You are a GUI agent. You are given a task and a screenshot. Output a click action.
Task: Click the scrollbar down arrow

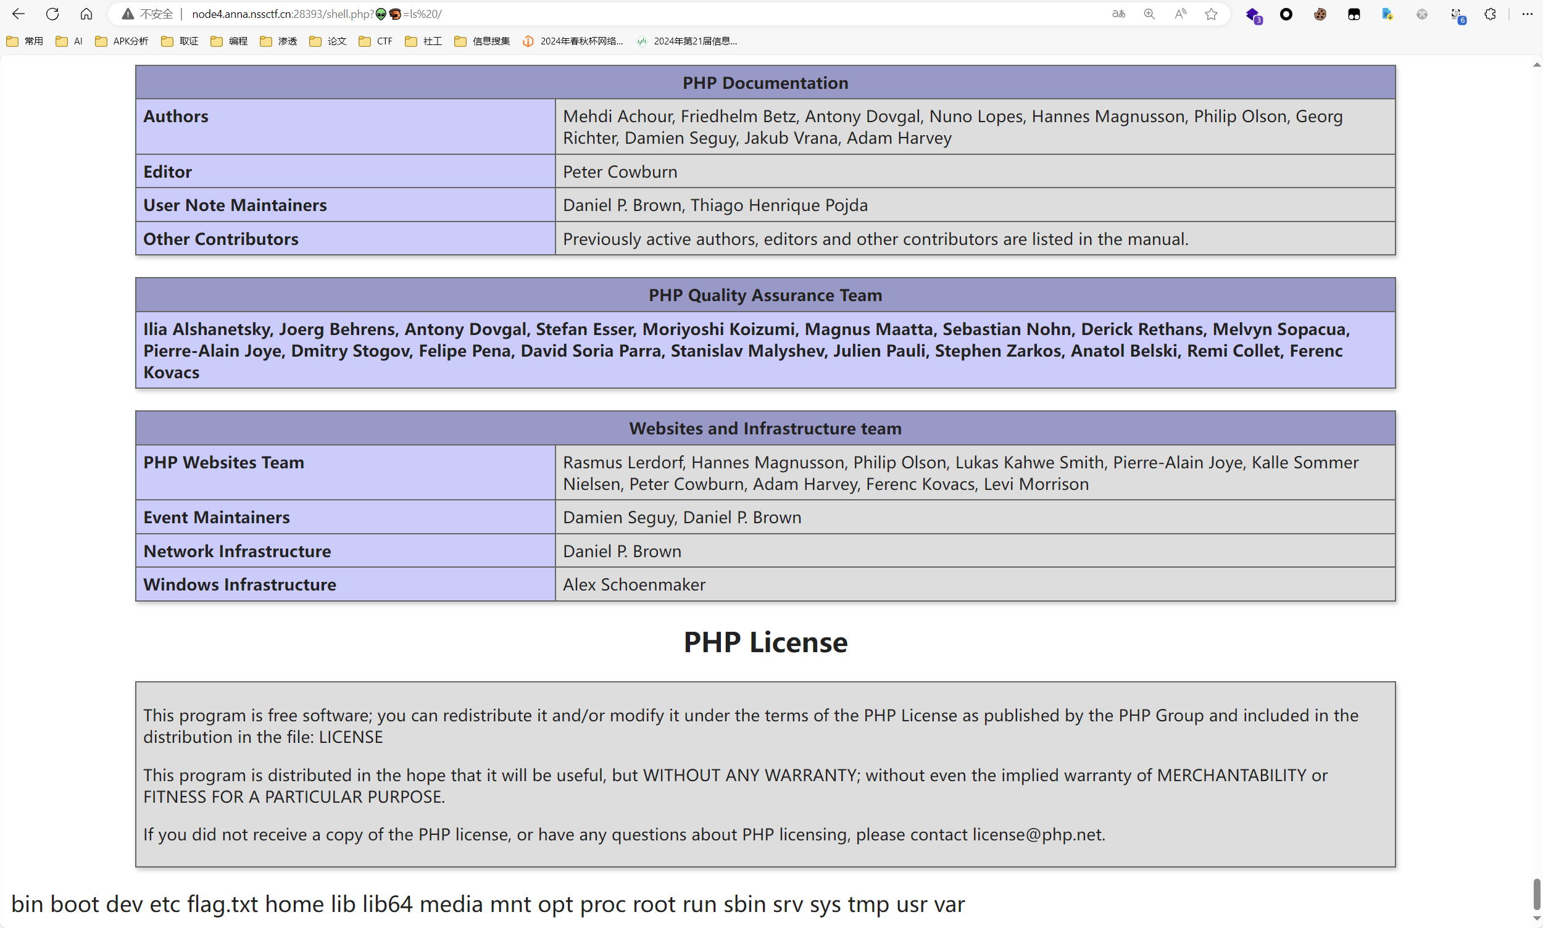pyautogui.click(x=1536, y=919)
